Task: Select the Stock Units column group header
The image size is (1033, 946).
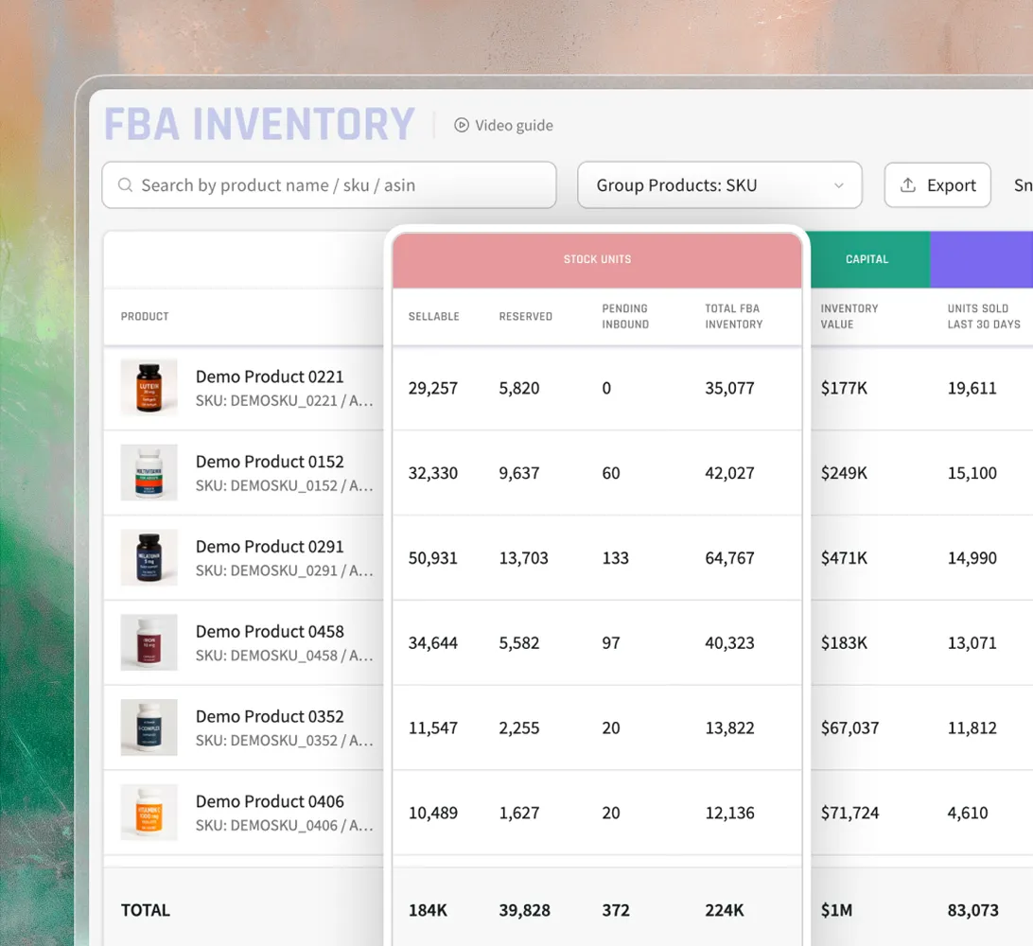Action: click(597, 259)
